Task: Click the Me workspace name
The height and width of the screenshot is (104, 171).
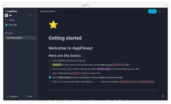Action: pos(10,15)
